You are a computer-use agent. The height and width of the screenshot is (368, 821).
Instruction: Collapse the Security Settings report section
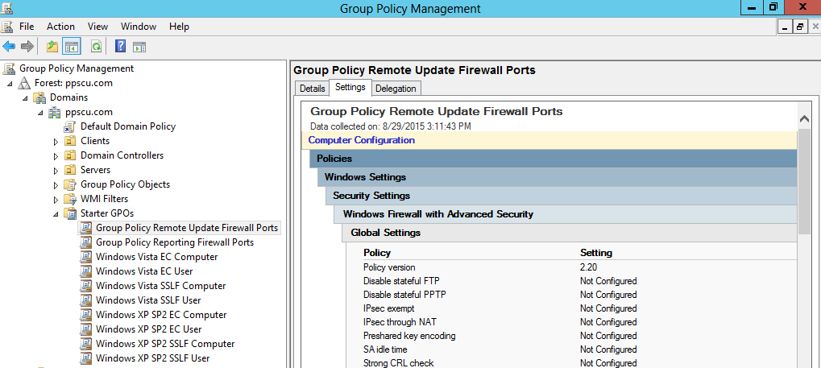(x=561, y=196)
